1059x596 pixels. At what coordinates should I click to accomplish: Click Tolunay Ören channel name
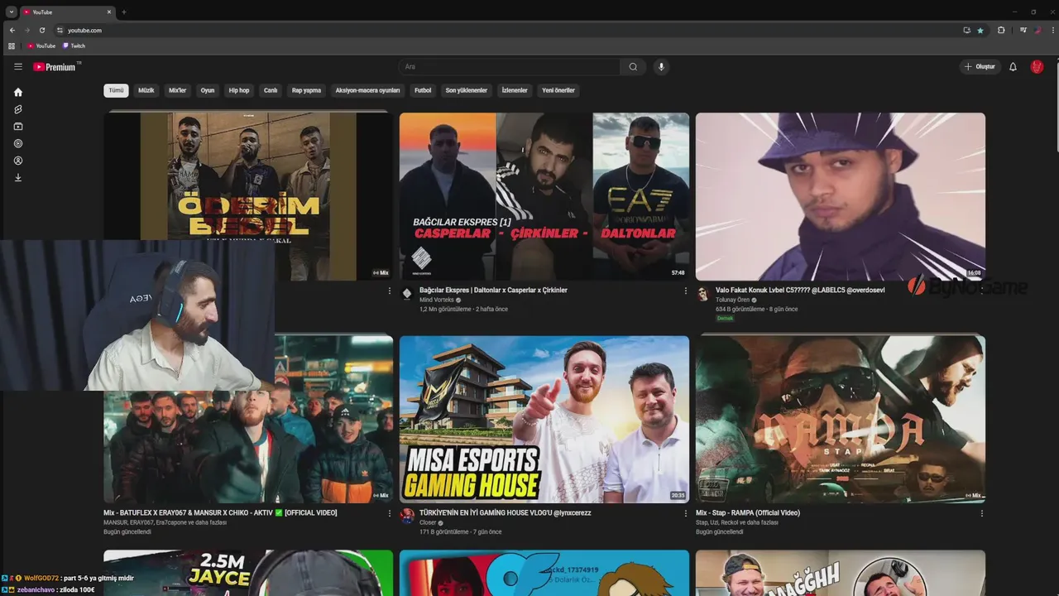pyautogui.click(x=732, y=300)
